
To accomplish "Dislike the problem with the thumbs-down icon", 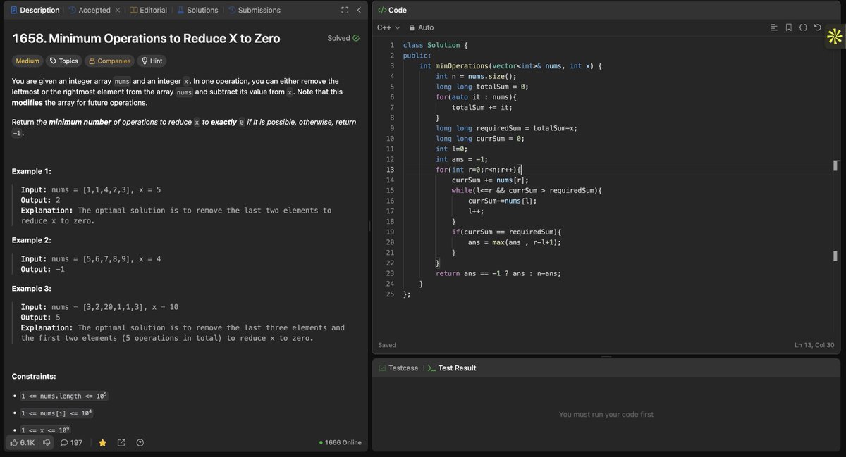I will click(47, 442).
